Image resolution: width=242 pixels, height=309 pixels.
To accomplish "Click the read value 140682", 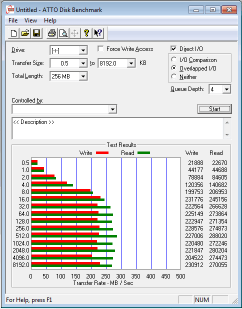I will 218,184.
